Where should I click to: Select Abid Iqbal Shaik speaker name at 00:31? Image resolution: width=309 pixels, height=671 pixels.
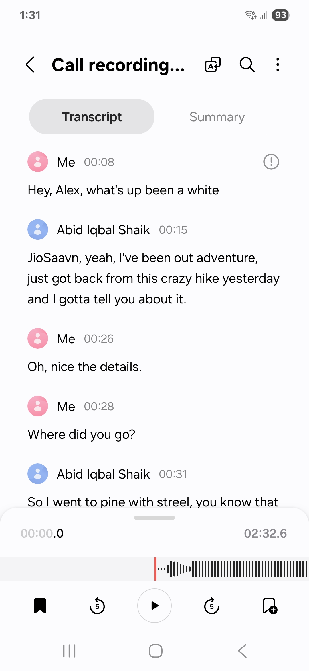(x=103, y=474)
